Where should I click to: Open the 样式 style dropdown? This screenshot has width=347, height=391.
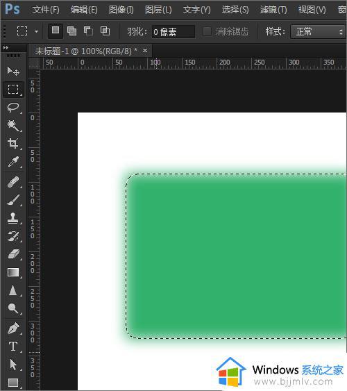point(319,31)
